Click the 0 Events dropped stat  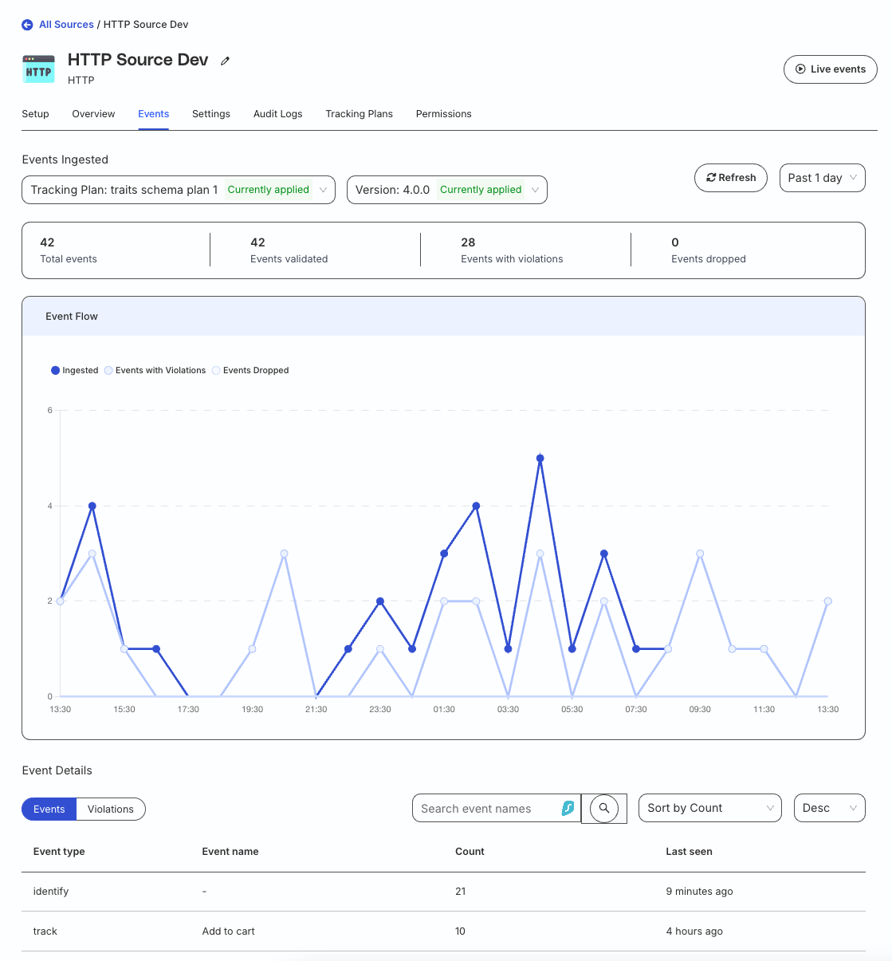click(709, 250)
